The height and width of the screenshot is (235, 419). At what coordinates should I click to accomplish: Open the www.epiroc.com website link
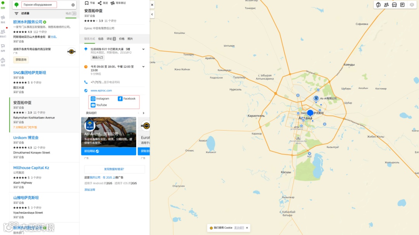101,90
